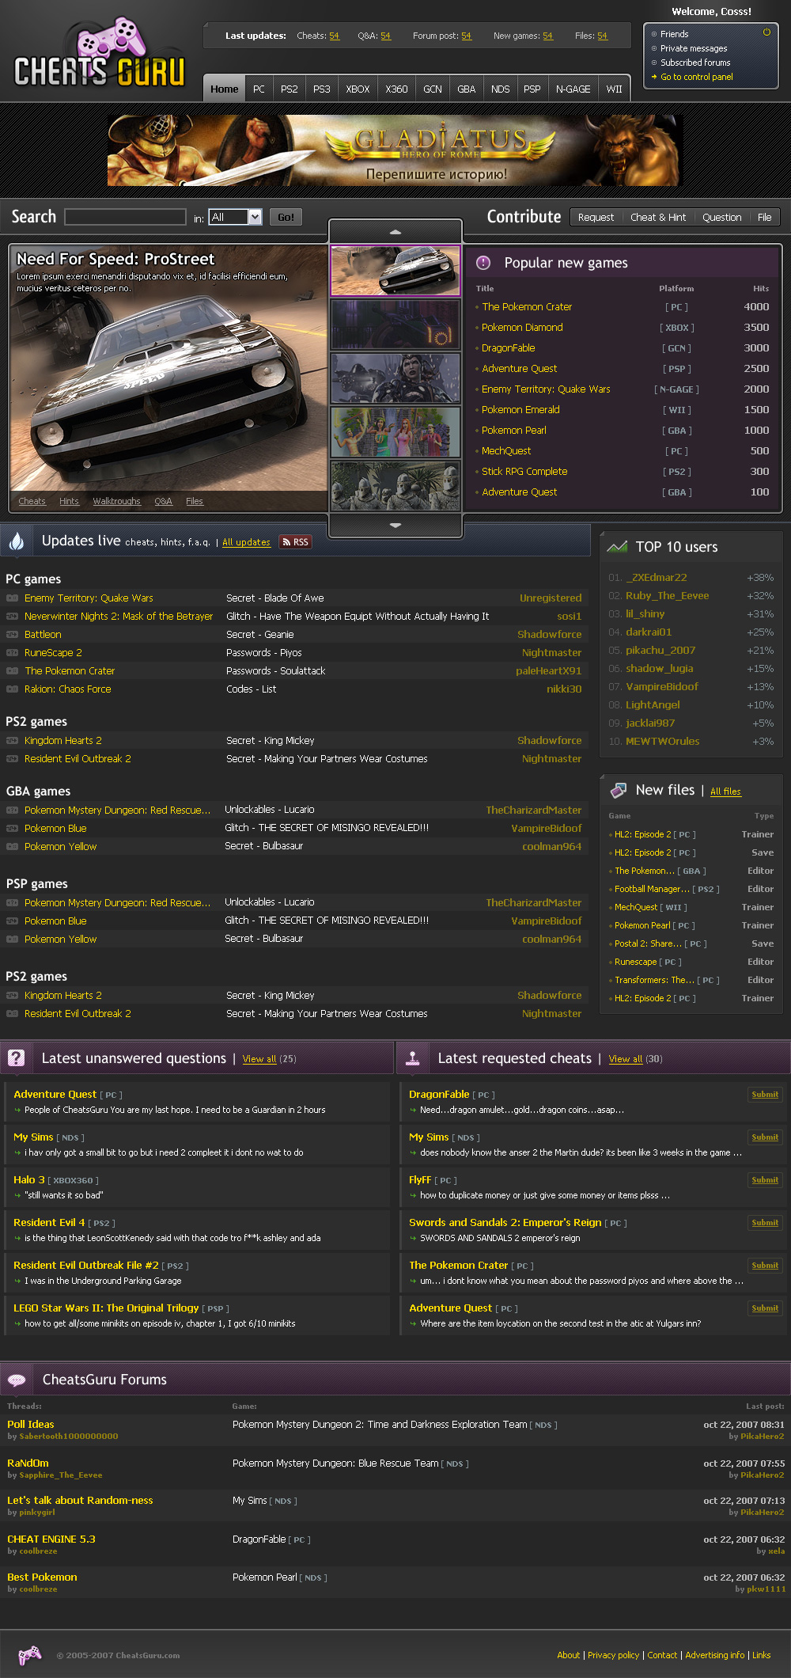Open the NDS platform tab
Image resolution: width=791 pixels, height=1678 pixels.
500,89
